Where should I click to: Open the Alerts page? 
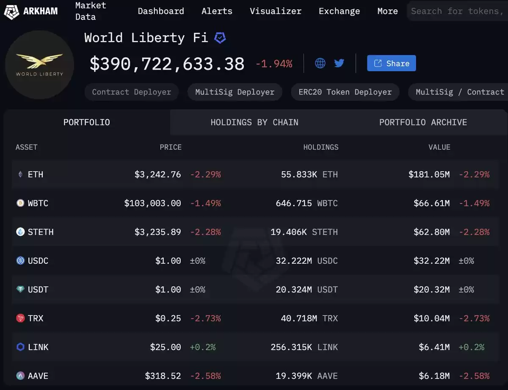[x=217, y=11]
